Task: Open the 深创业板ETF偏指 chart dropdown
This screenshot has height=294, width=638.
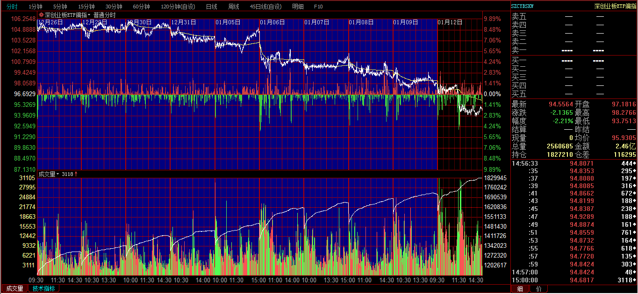Action: 89,15
